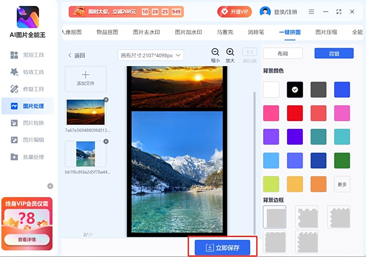Select the zigzag edge border style
Screen dimensions: 366x257
(339, 217)
